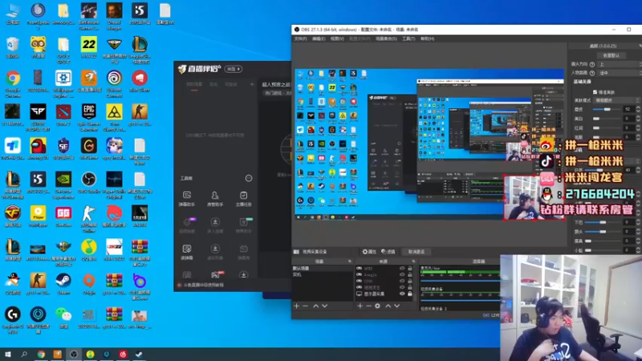Select the Steam desktop icon
The width and height of the screenshot is (642, 361).
point(63,284)
